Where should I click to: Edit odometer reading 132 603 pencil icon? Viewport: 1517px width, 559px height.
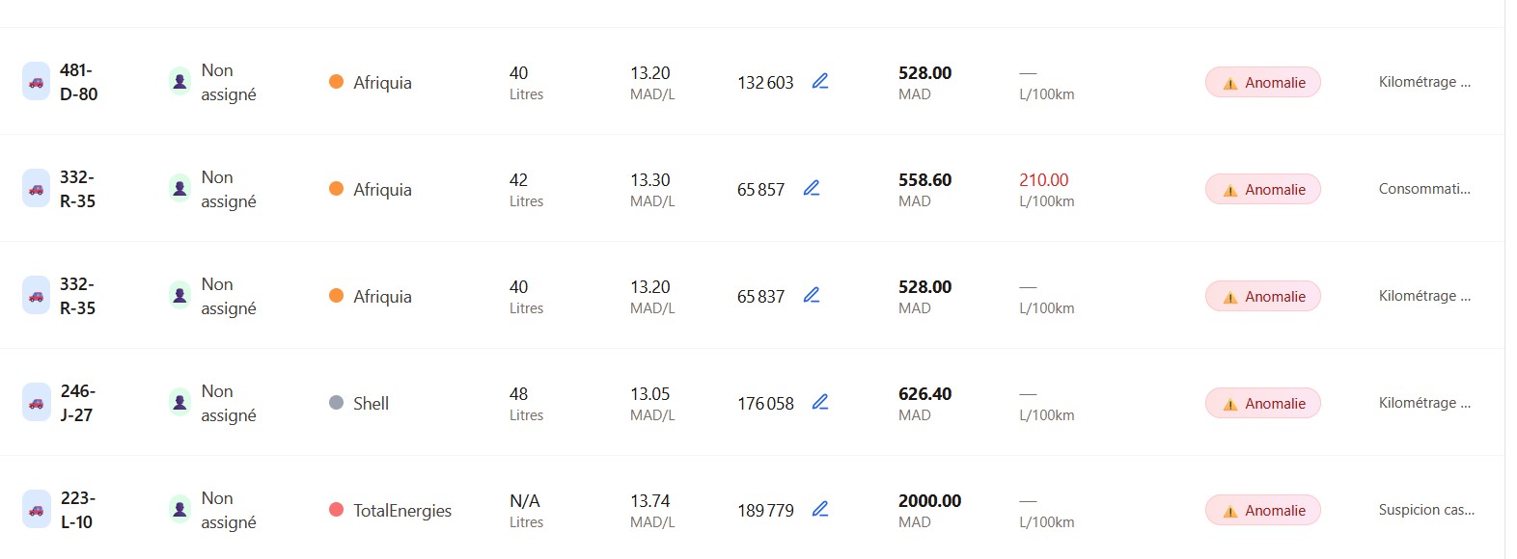pos(820,82)
